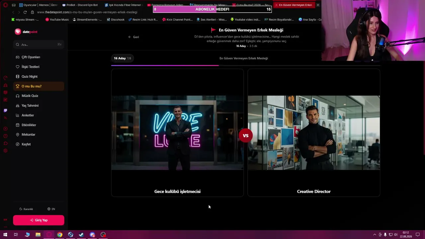
Task: Open the Çift Oyunları sidebar section
Action: point(39,57)
